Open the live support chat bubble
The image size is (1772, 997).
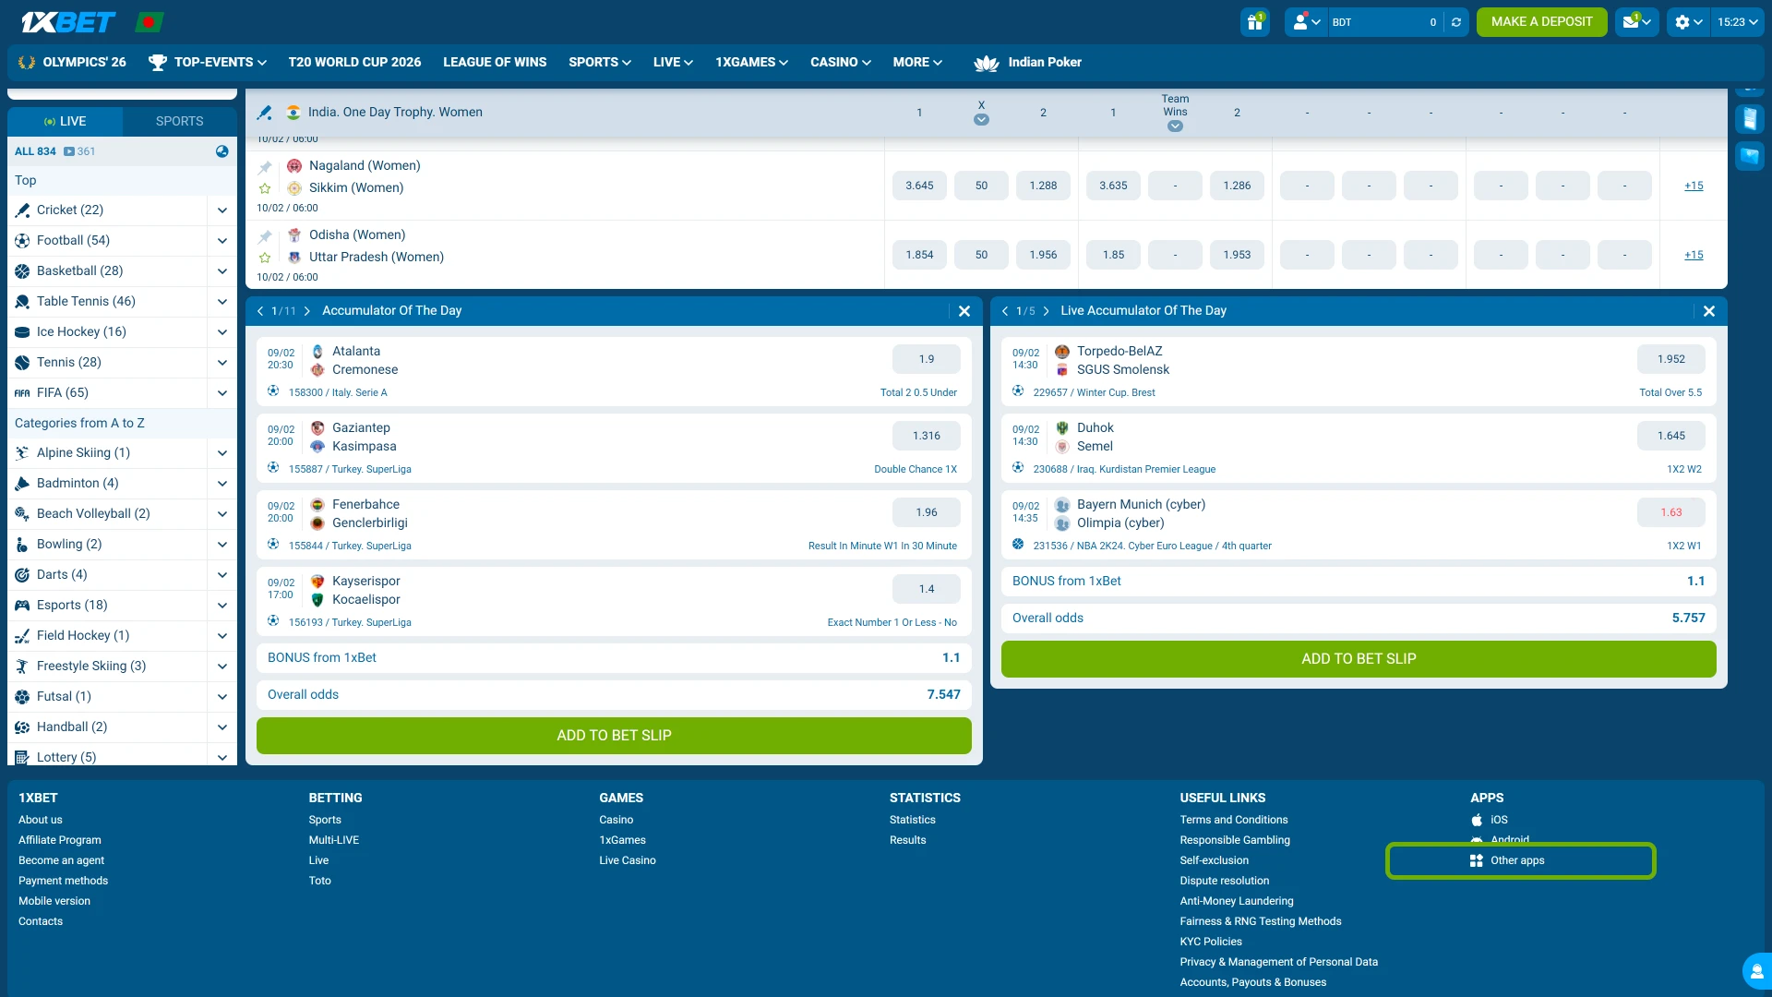click(x=1756, y=971)
